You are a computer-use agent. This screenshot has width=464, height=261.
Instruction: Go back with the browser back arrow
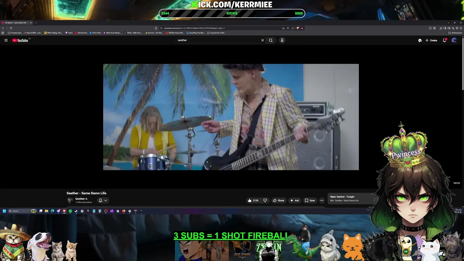3,28
